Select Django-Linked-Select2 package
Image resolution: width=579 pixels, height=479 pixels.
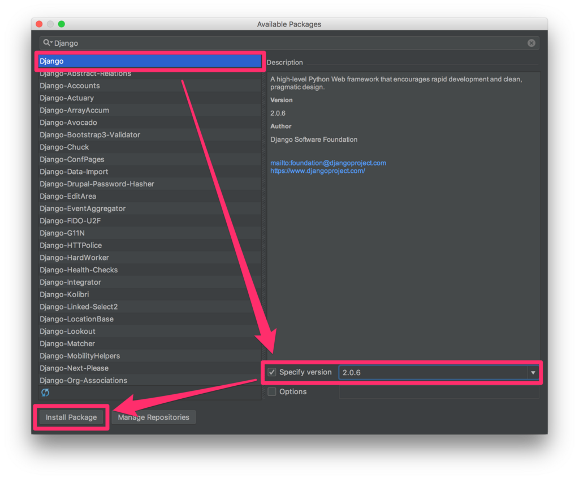coord(149,307)
